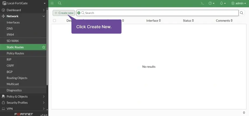
Task: Favorite Static Routes with star icon
Action: (44, 47)
